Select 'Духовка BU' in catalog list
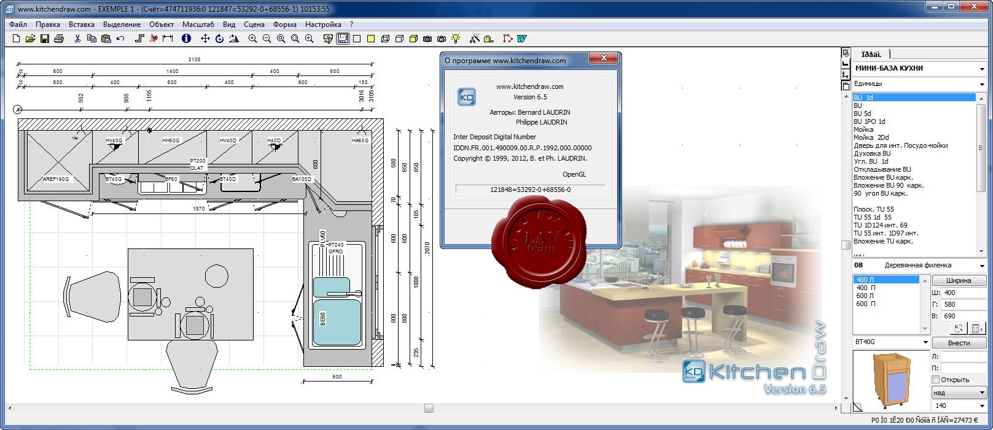Viewport: 993px width, 430px height. (x=872, y=153)
